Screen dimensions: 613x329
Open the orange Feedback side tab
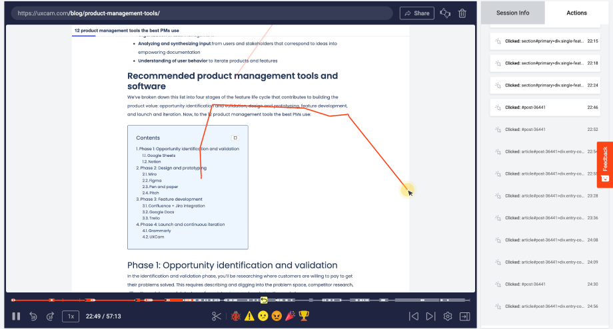pos(605,165)
